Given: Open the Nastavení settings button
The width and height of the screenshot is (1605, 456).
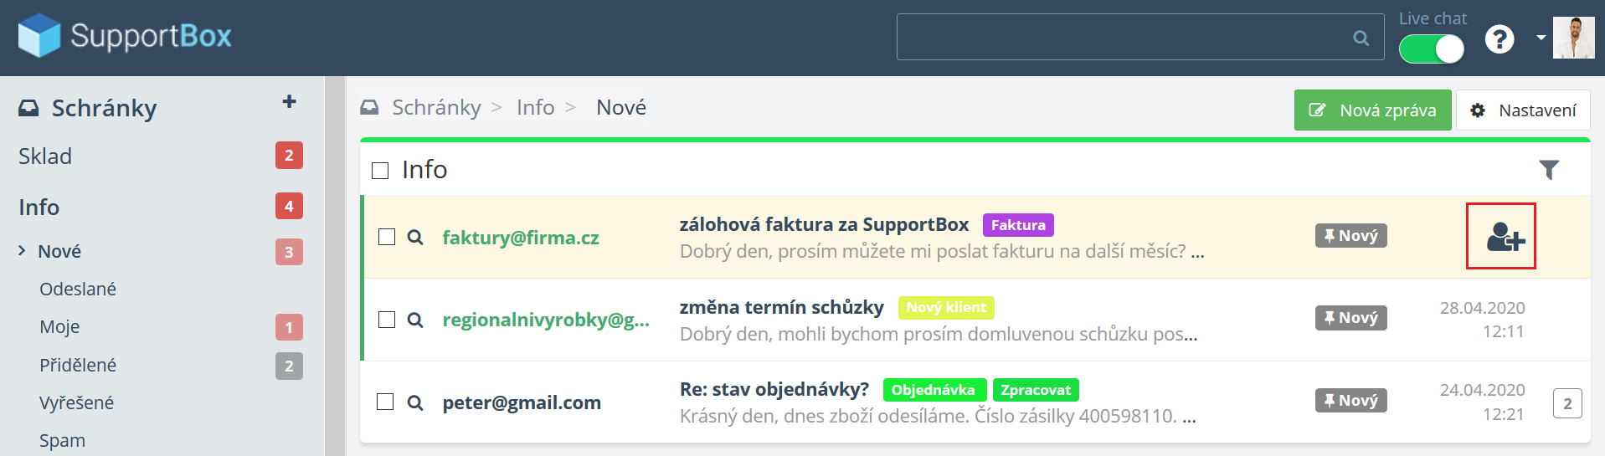Looking at the screenshot, I should 1522,110.
